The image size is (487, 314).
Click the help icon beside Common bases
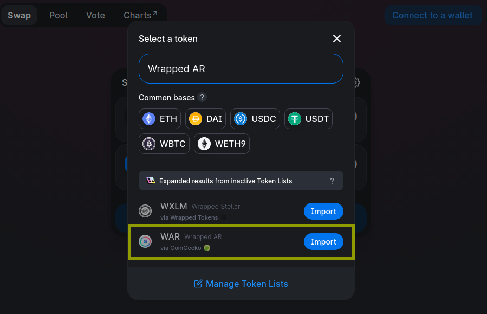click(202, 97)
